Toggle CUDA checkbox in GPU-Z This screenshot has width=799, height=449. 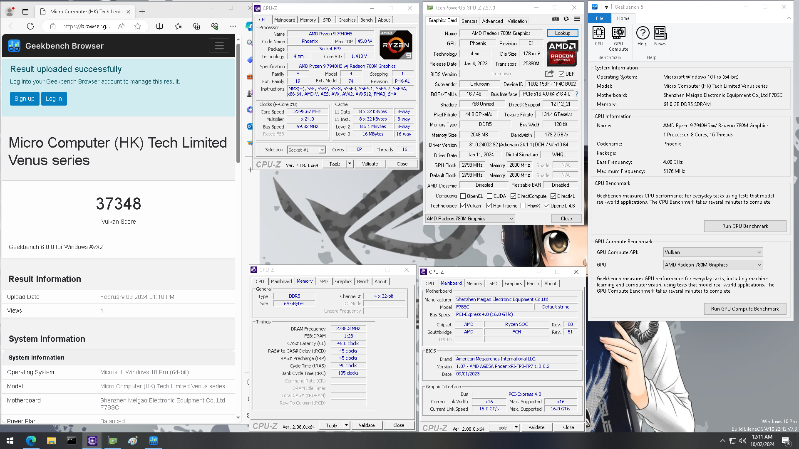[489, 196]
